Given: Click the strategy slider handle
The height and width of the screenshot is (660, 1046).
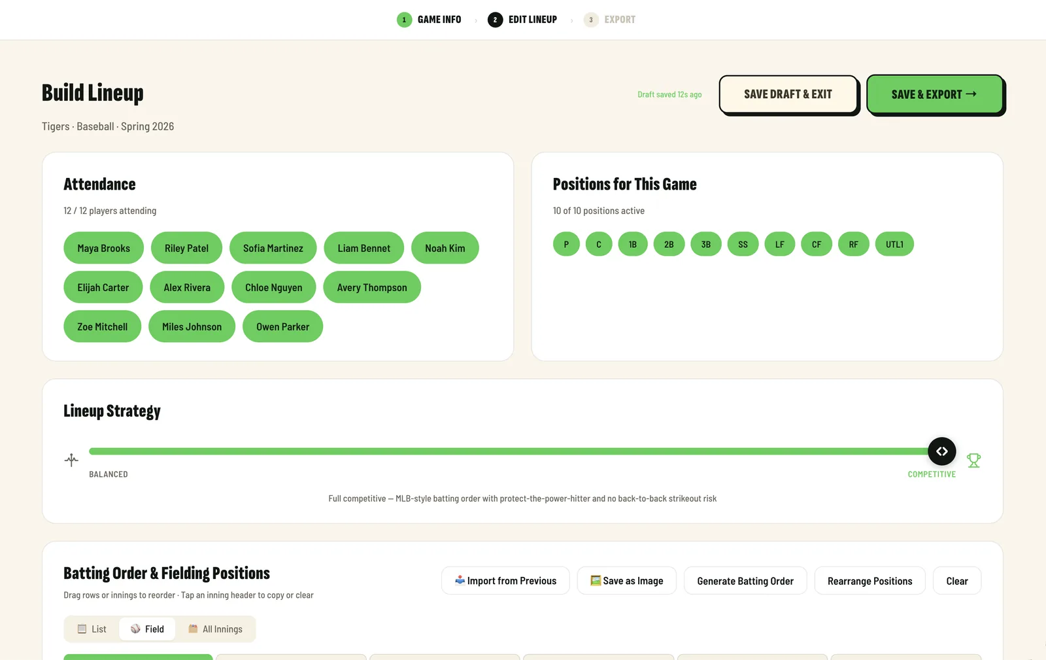Looking at the screenshot, I should click(942, 451).
